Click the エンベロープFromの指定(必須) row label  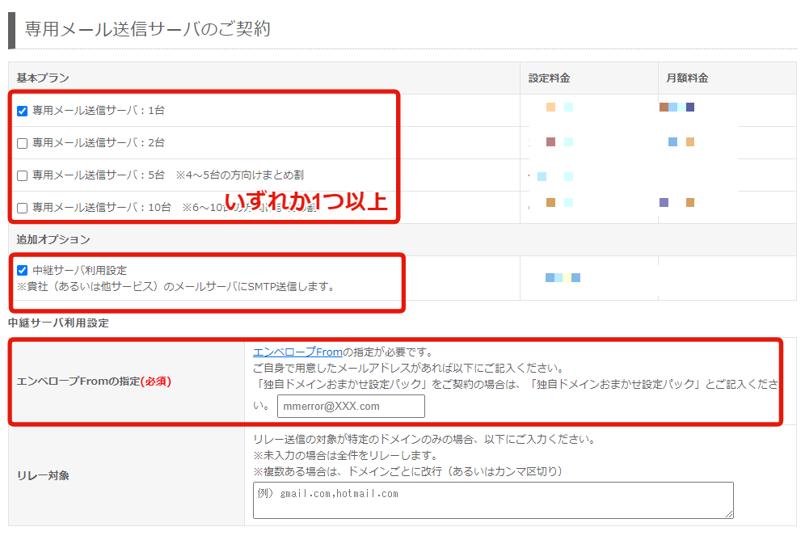coord(94,382)
